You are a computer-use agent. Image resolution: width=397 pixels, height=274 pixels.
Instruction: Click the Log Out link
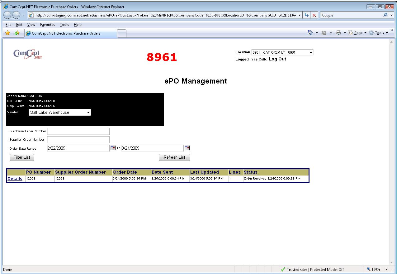[277, 59]
